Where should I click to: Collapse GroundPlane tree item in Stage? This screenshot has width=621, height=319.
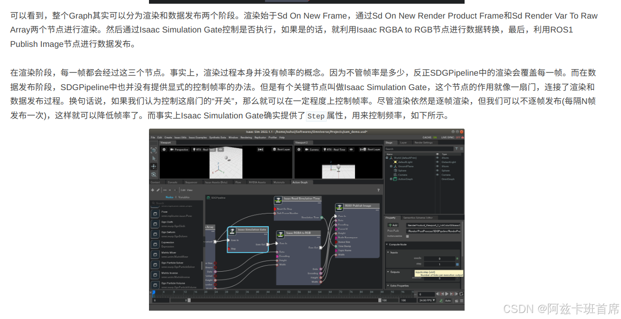coord(391,166)
